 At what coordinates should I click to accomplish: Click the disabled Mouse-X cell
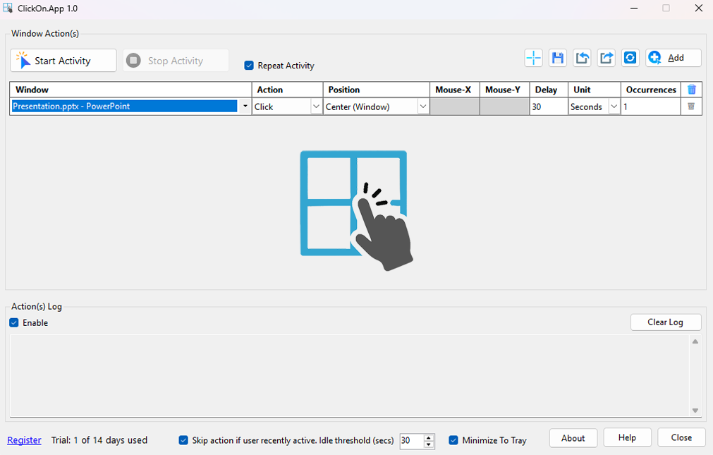[x=455, y=107]
